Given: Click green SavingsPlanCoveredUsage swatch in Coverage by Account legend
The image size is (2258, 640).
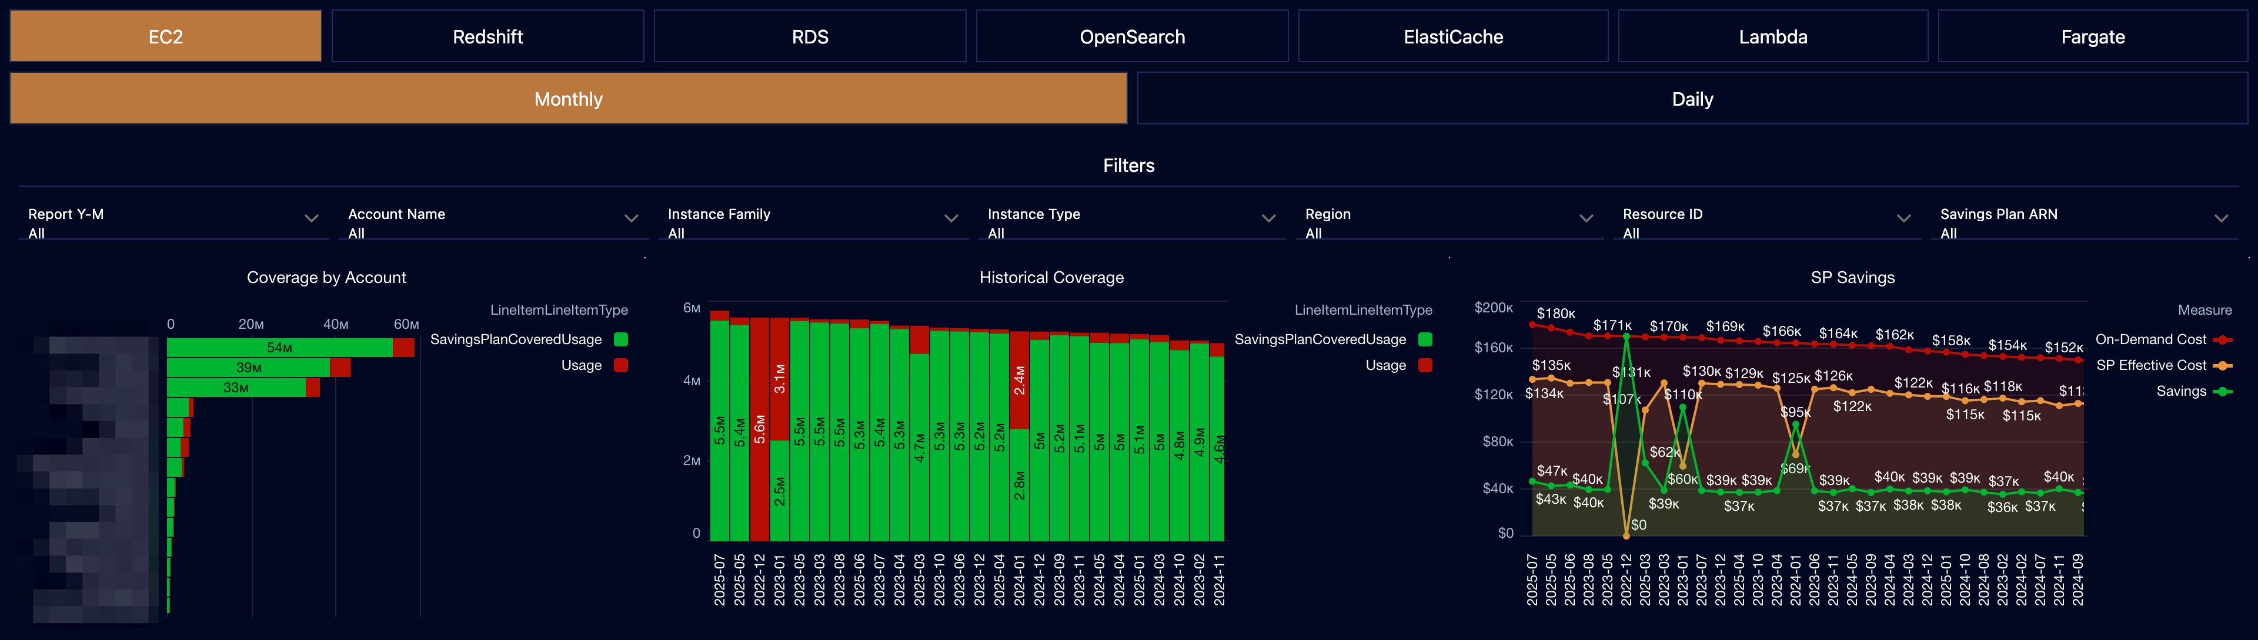Looking at the screenshot, I should coord(620,340).
